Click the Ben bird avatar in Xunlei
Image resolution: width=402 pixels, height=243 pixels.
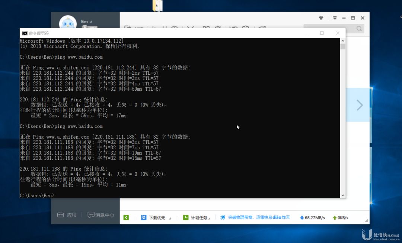coord(68,23)
